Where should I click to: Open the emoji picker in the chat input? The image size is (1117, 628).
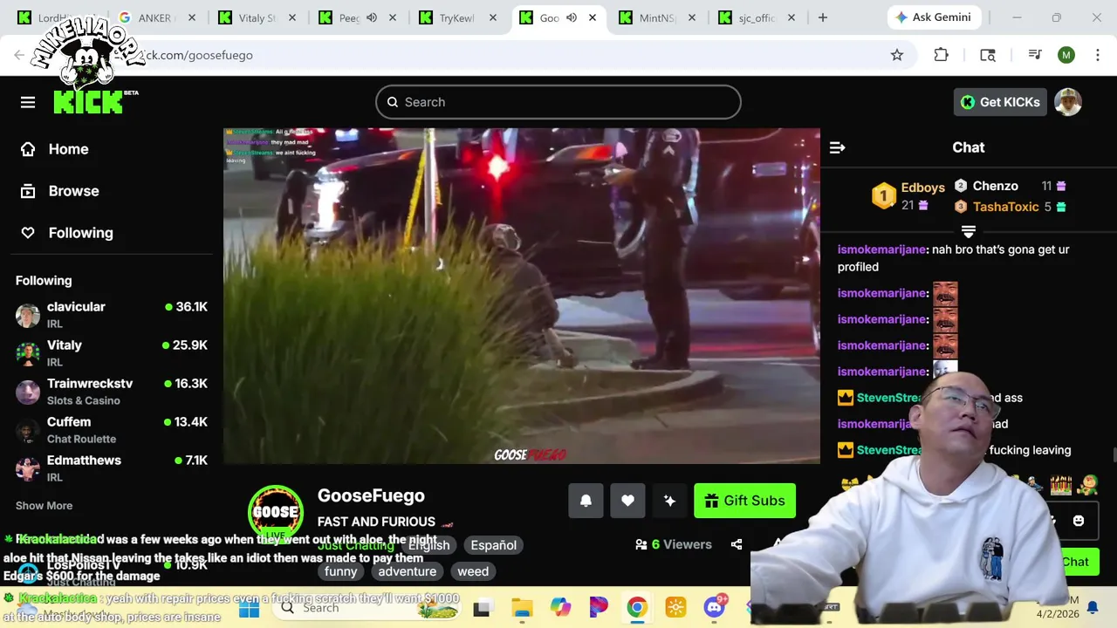click(1079, 521)
